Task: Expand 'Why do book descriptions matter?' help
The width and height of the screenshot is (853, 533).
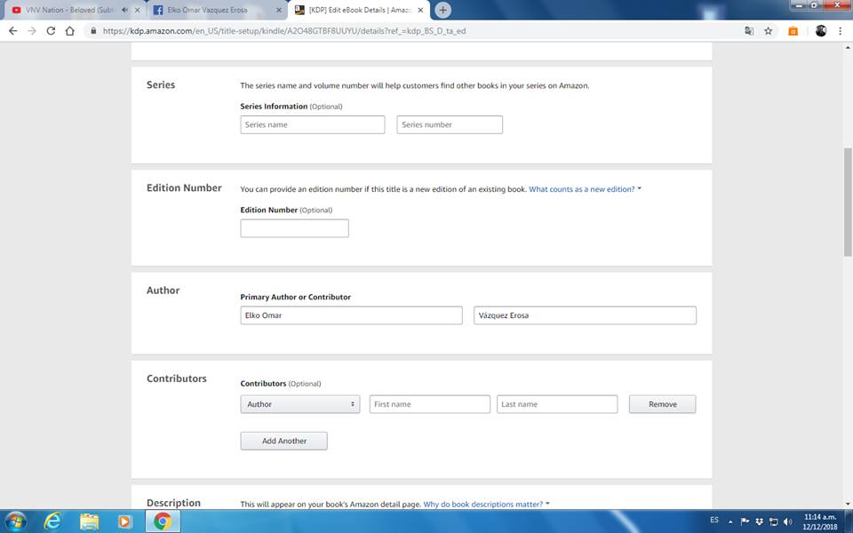Action: (485, 505)
